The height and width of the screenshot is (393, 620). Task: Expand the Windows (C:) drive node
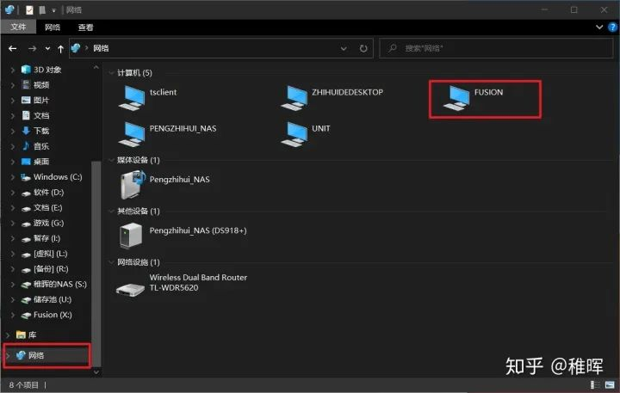coord(12,177)
